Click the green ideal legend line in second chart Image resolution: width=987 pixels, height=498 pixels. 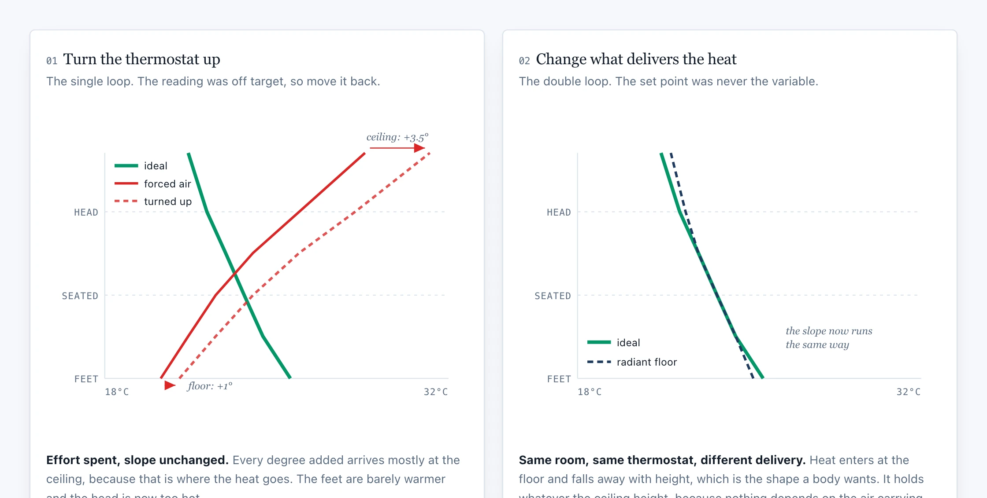[599, 342]
